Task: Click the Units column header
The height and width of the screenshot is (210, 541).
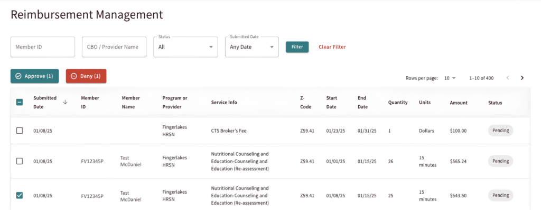Action: pos(425,103)
